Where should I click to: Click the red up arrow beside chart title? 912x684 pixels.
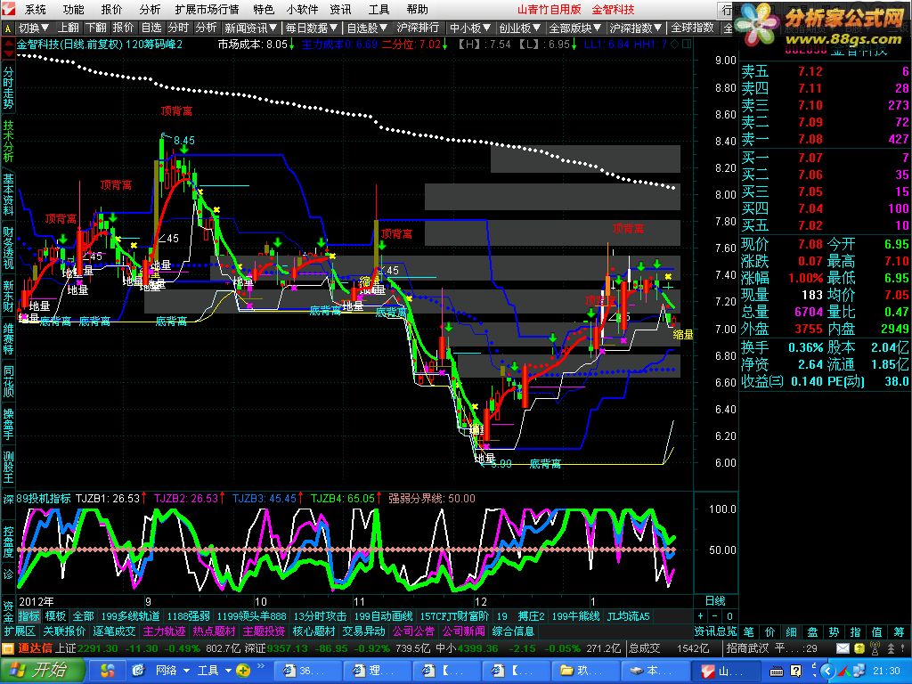point(9,44)
